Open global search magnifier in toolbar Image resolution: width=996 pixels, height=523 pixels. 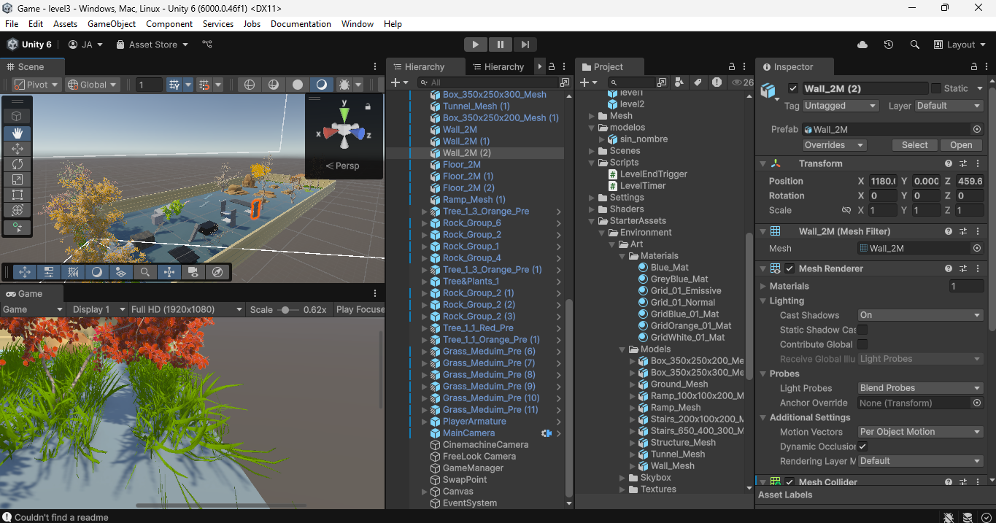[x=915, y=44]
